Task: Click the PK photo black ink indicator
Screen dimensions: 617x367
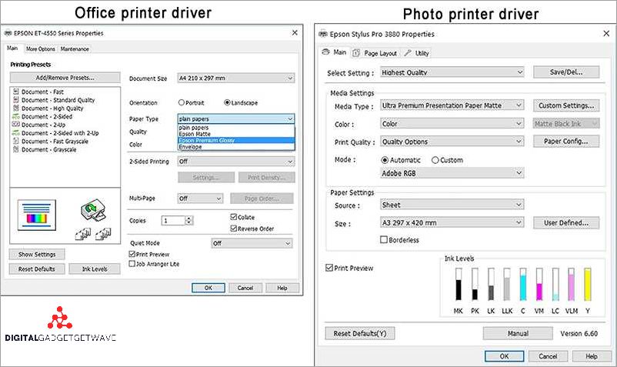Action: pos(475,285)
